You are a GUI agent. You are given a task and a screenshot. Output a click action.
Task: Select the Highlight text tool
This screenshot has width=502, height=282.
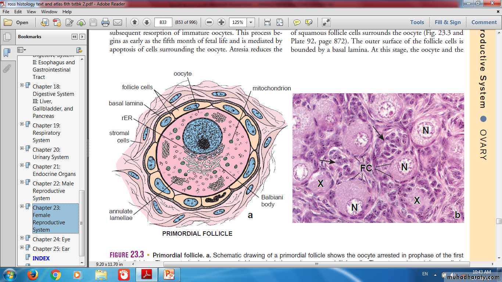point(309,22)
